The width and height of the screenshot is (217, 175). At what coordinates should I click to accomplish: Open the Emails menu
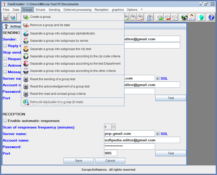coord(41,10)
